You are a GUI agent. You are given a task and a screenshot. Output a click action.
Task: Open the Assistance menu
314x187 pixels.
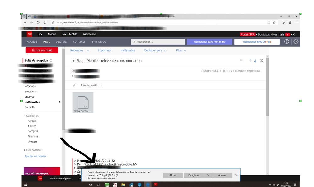(x=89, y=34)
